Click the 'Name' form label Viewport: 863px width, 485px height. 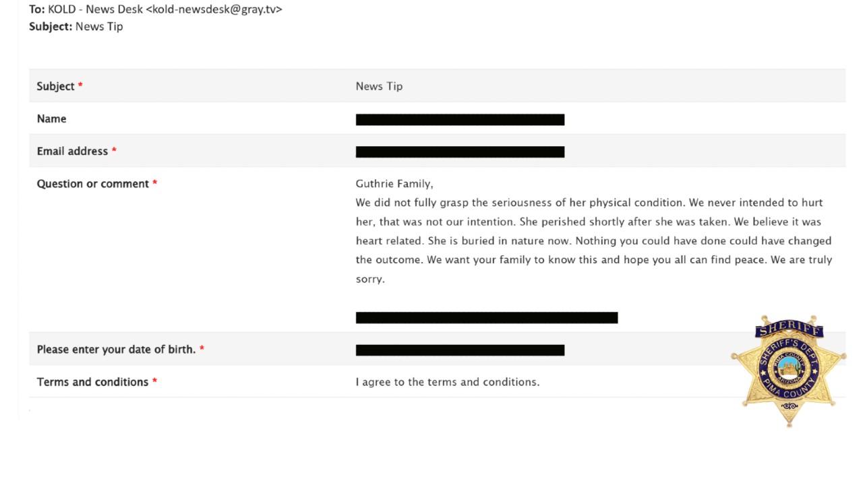51,119
